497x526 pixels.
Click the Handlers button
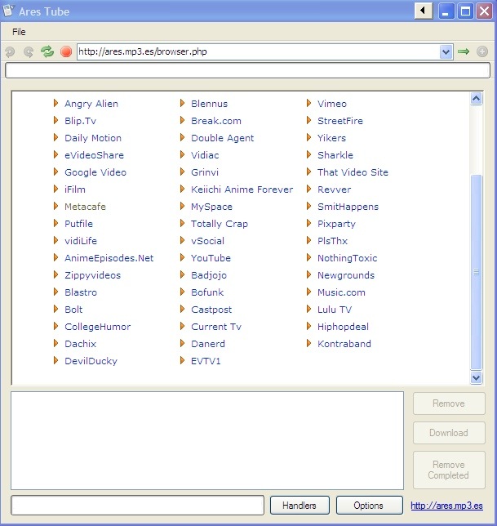(x=300, y=506)
